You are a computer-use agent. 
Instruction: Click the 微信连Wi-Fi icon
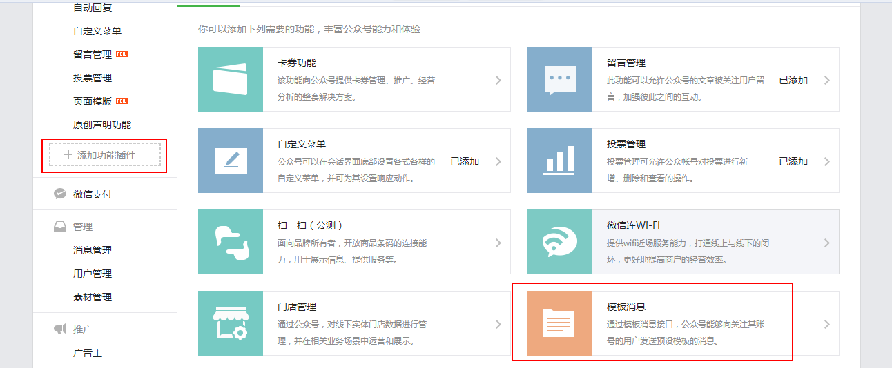click(x=560, y=242)
